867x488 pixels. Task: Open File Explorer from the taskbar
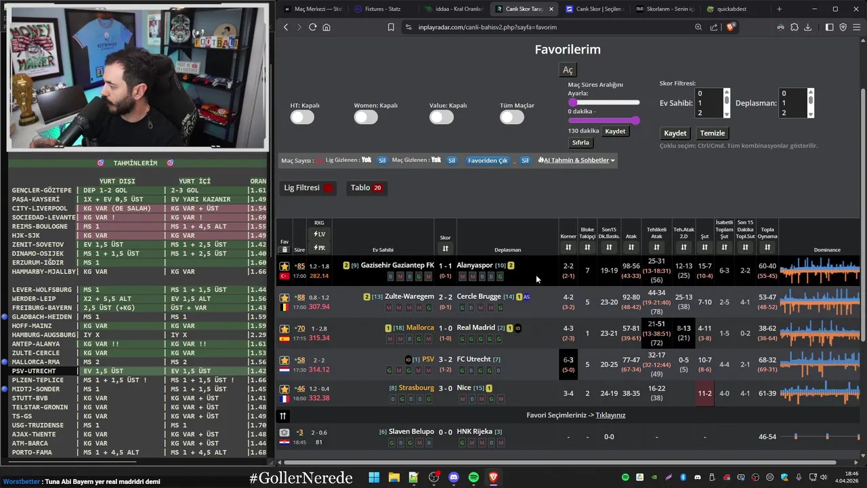point(394,477)
